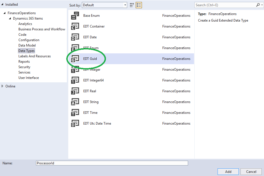Screen dimensions: 264x176
Task: Select the Configuration category
Action: 29,40
